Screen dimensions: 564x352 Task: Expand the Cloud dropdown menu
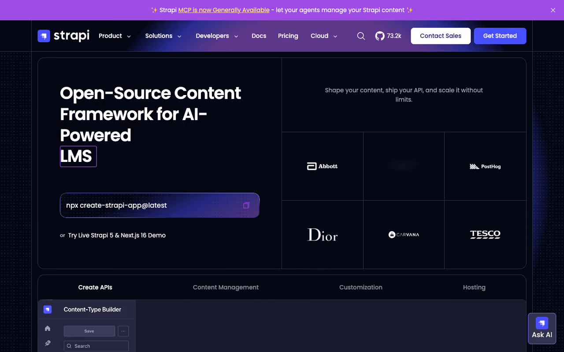pyautogui.click(x=324, y=36)
